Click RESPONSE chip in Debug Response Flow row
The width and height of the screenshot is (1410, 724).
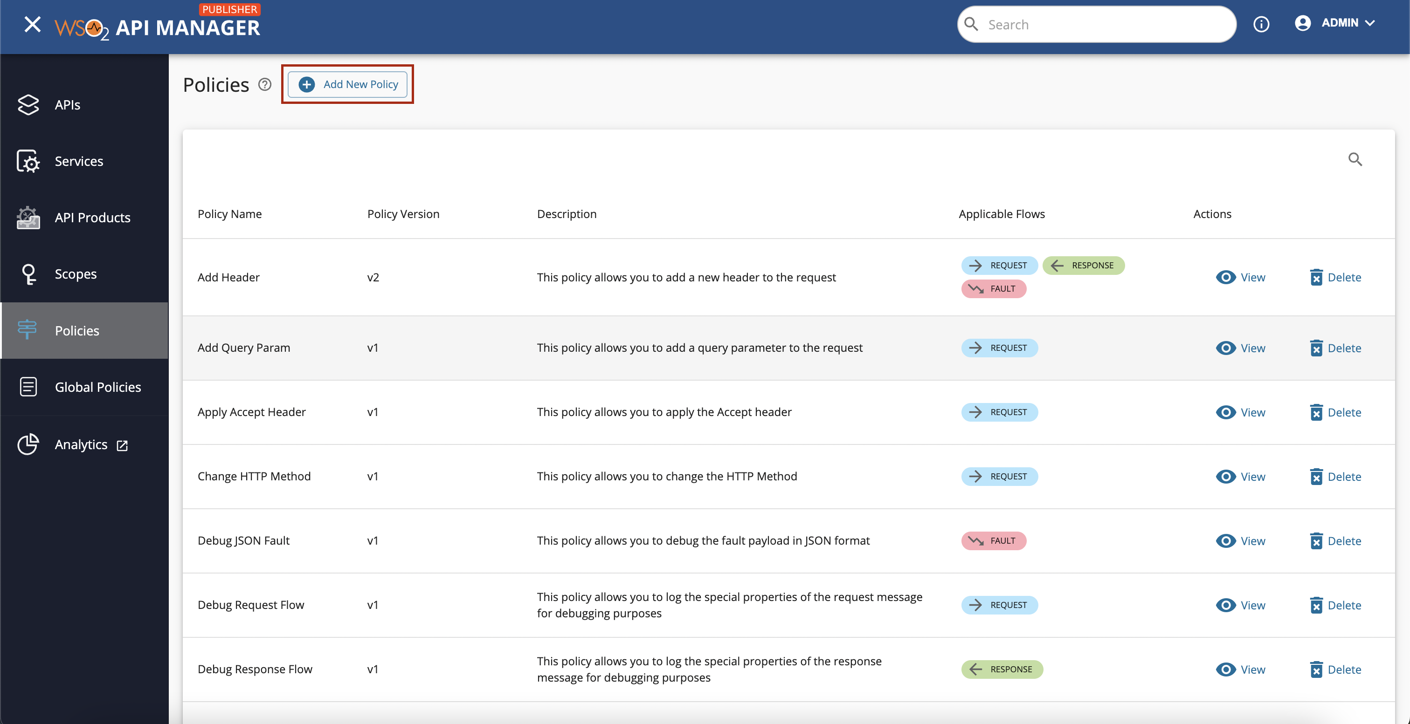(x=1002, y=669)
